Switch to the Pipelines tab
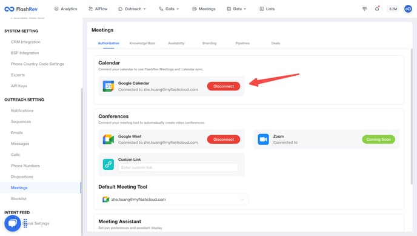 [x=242, y=43]
